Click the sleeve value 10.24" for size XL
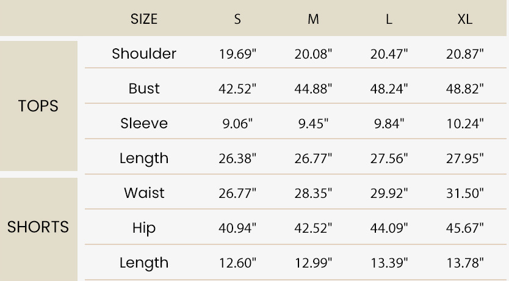The image size is (509, 281). point(464,124)
